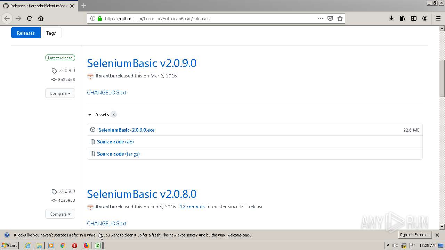Click the Refresh Firefox… button
The width and height of the screenshot is (445, 250).
pos(415,235)
